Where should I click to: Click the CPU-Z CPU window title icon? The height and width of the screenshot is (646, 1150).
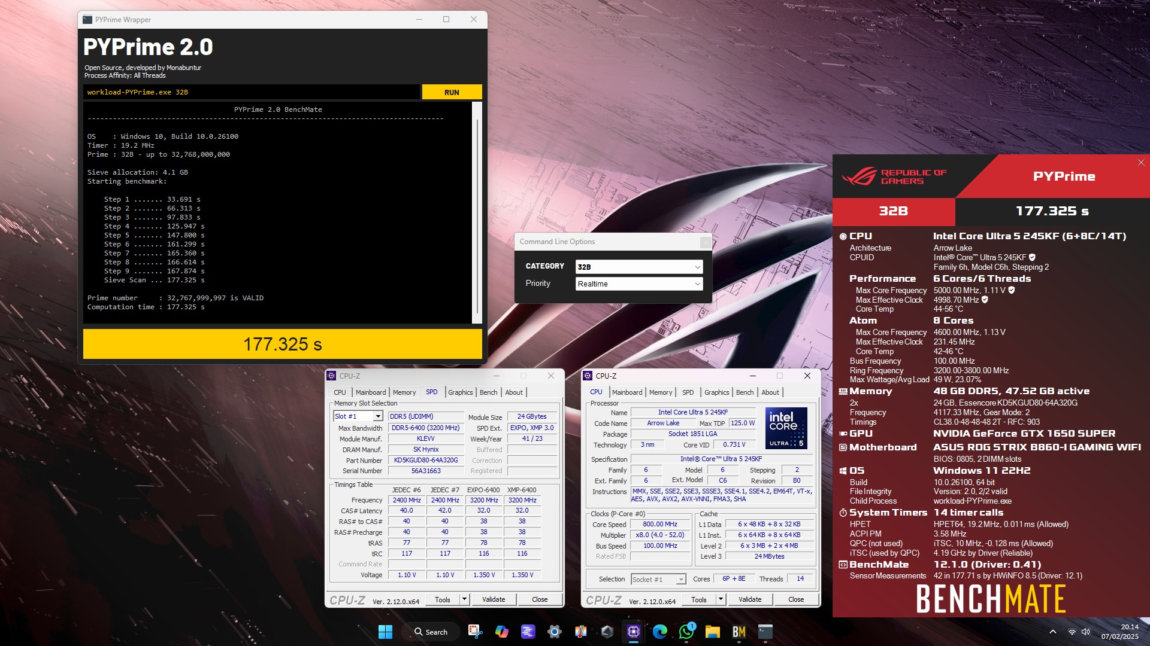point(588,376)
